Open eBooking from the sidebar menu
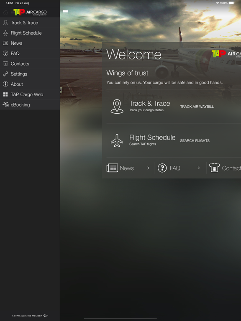 [30, 104]
